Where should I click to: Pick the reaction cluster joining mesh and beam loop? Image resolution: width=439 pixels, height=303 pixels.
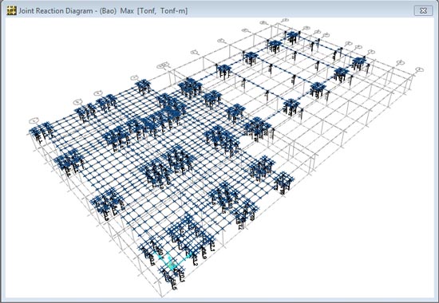(x=258, y=128)
